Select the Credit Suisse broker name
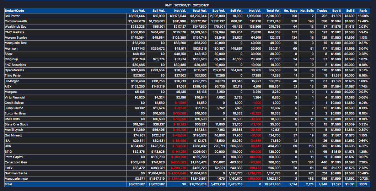The width and height of the screenshot is (376, 191). point(14,103)
